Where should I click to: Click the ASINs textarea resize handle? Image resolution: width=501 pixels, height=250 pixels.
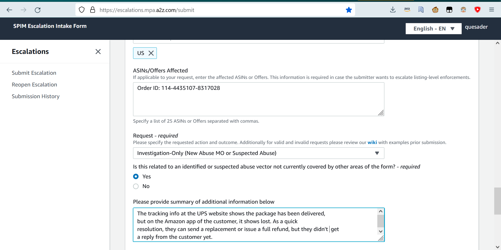pyautogui.click(x=381, y=113)
